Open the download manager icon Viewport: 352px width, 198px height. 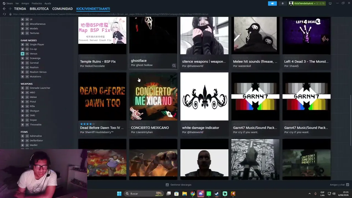pos(167,185)
